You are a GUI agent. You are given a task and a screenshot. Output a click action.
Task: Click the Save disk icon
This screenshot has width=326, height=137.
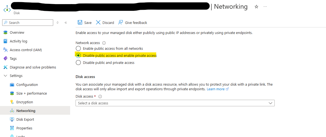[80, 23]
